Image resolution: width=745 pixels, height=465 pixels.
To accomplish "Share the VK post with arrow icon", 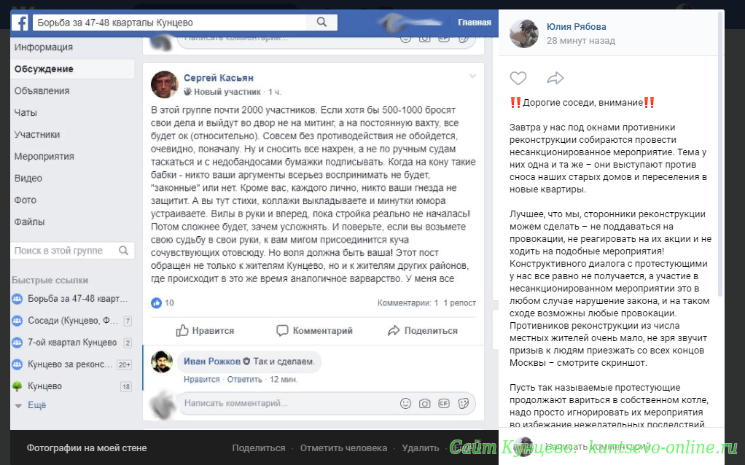I will (x=555, y=78).
